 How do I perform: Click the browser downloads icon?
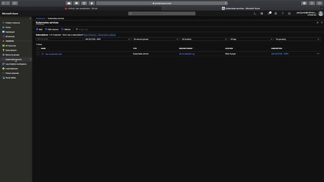point(304,3)
